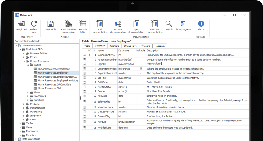Click the Refresh view icon
The width and height of the screenshot is (263, 141).
tap(34, 24)
